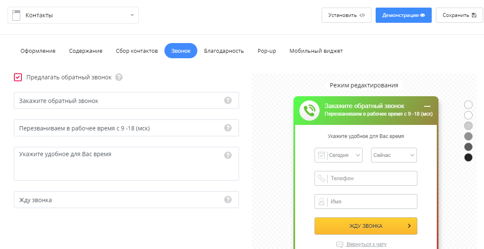Edit the Перезваниваем в рабочее время field
Image resolution: width=484 pixels, height=249 pixels.
126,128
